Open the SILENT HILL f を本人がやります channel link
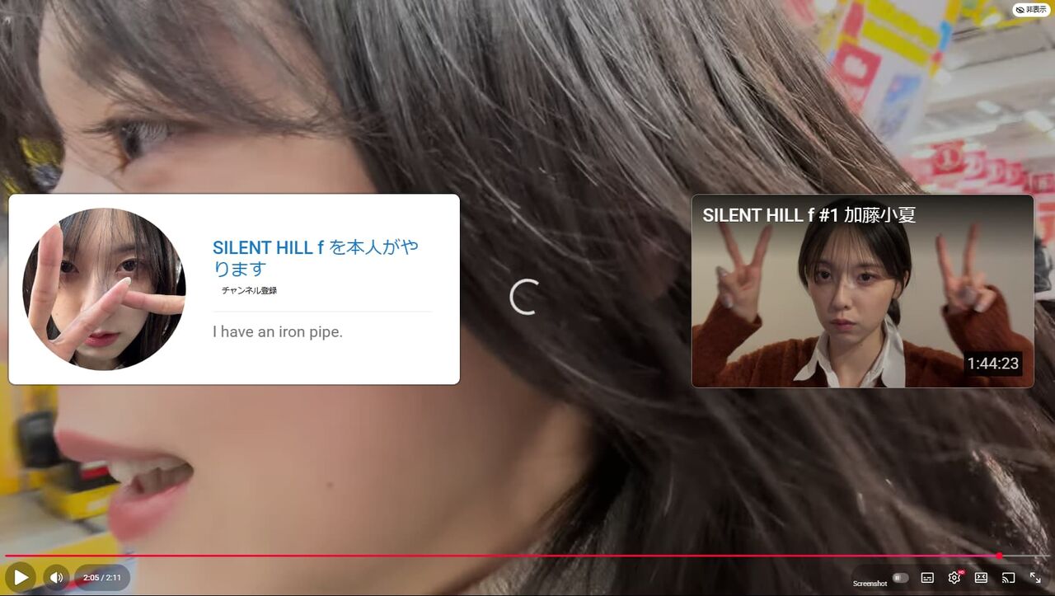This screenshot has width=1055, height=596. coord(316,258)
